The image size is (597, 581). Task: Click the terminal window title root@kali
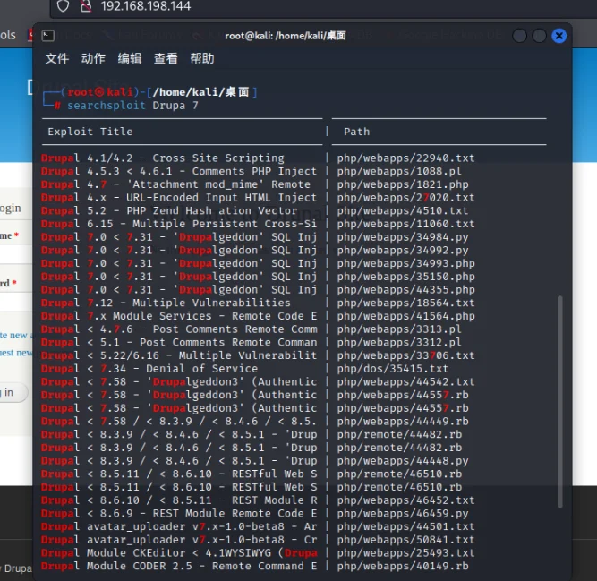[286, 36]
